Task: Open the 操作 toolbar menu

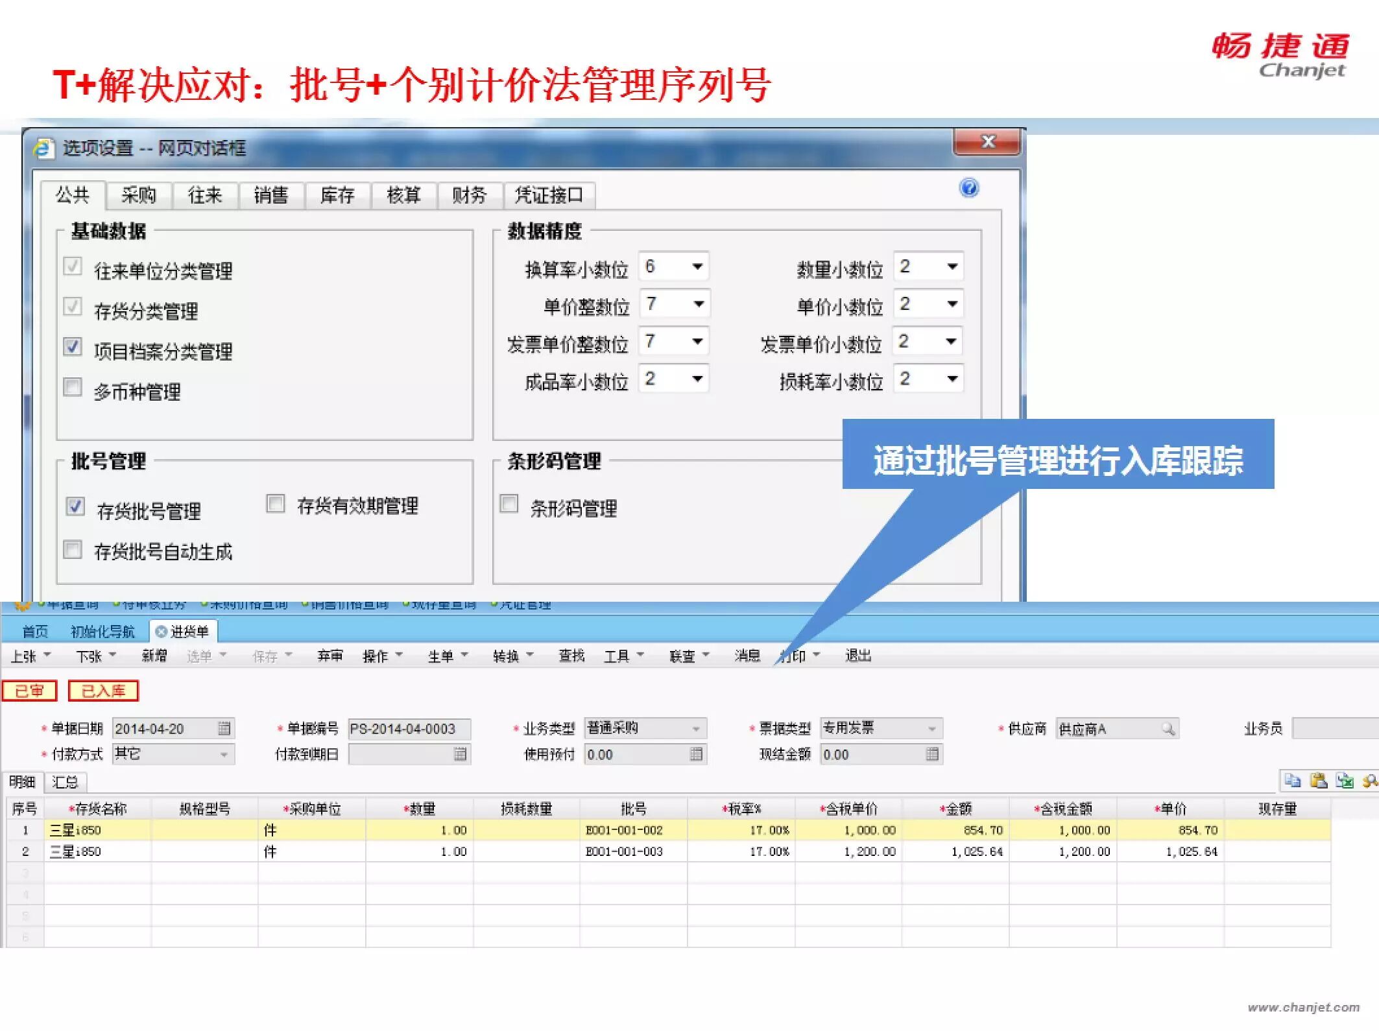Action: pos(382,656)
